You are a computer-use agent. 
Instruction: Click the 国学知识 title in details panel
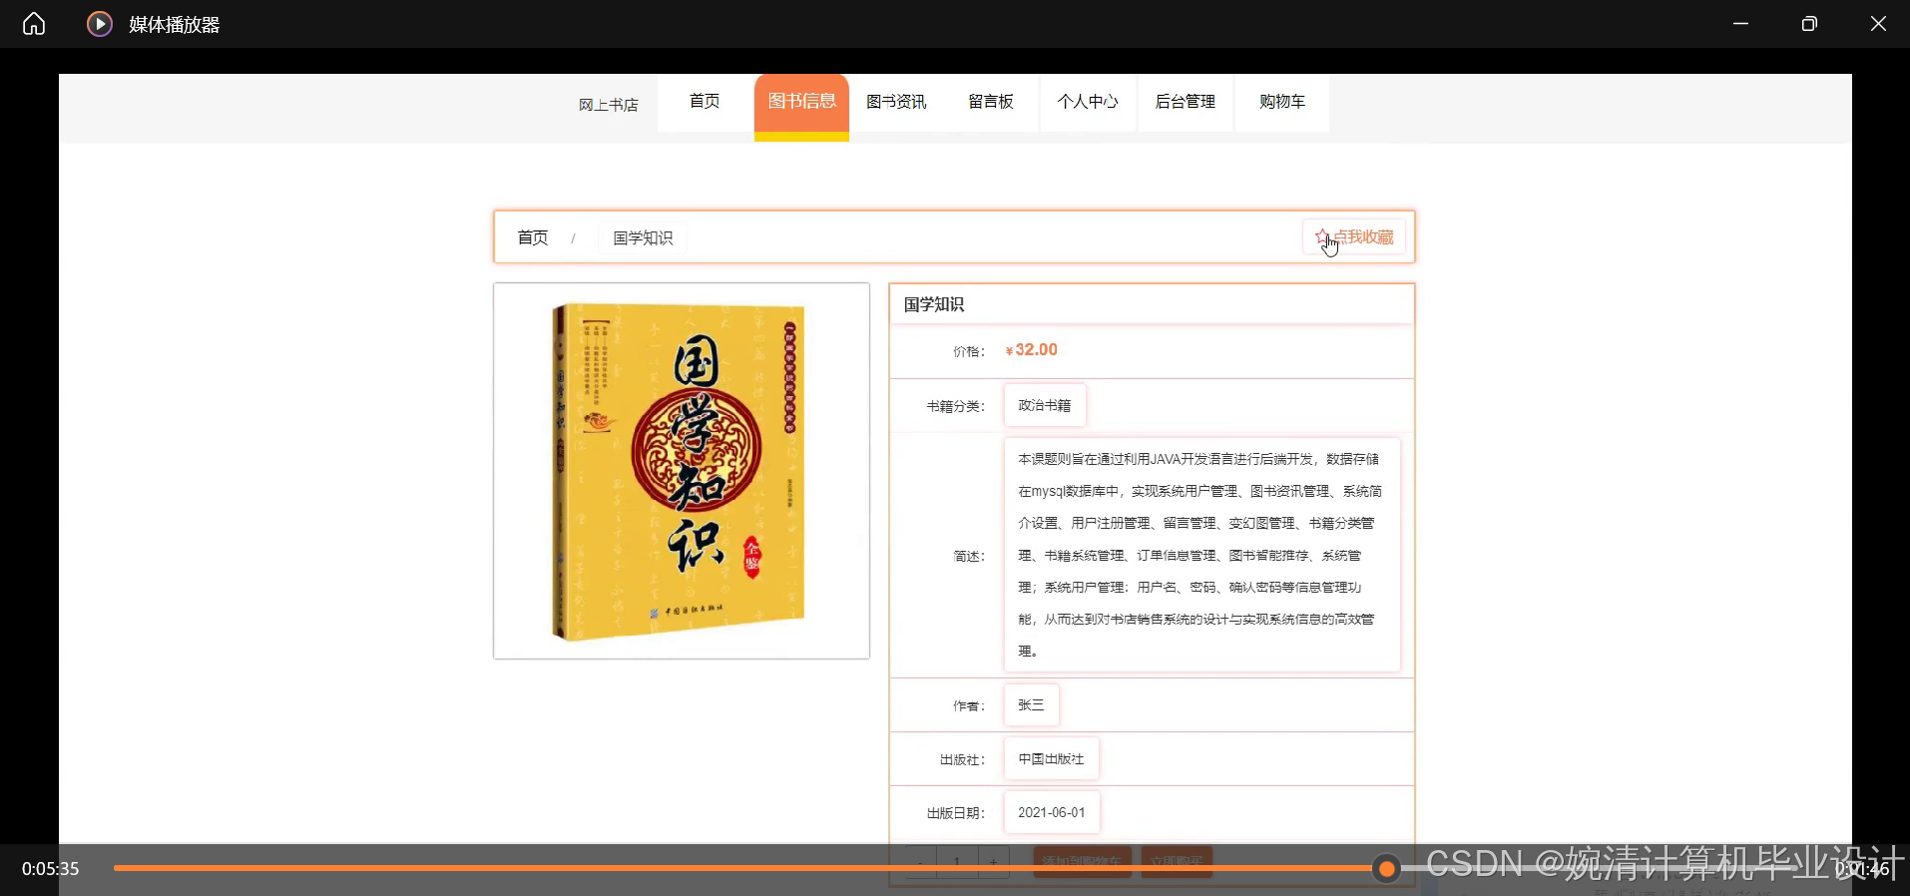(934, 304)
